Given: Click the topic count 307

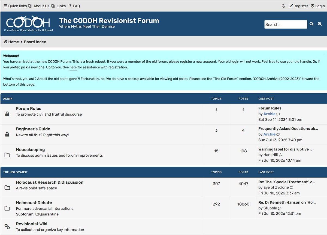Looking at the screenshot, I should tap(216, 184).
